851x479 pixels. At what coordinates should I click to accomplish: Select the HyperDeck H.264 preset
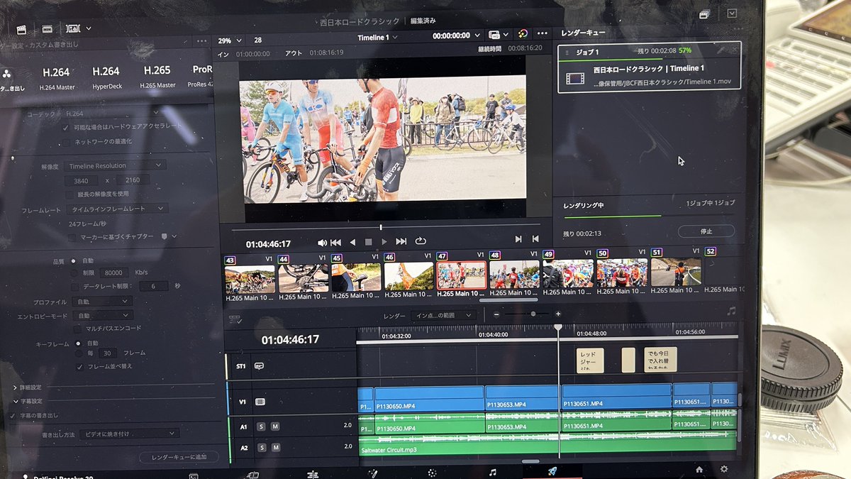106,77
